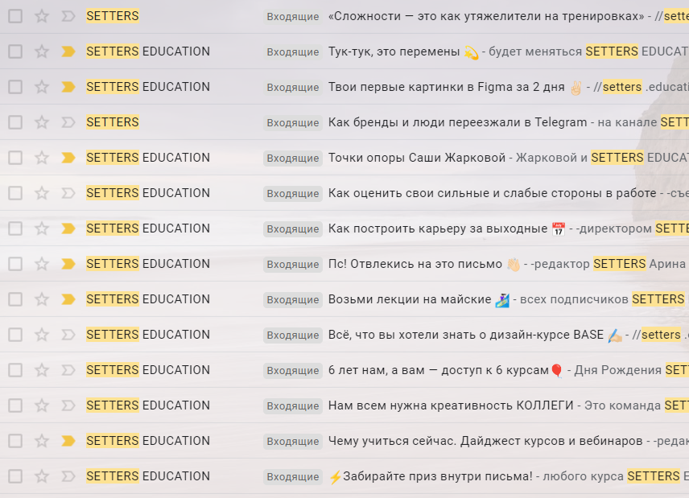Open the «Сложности — это как утяжелители на тренировках» message
Viewport: 689px width, 498px height.
486,16
